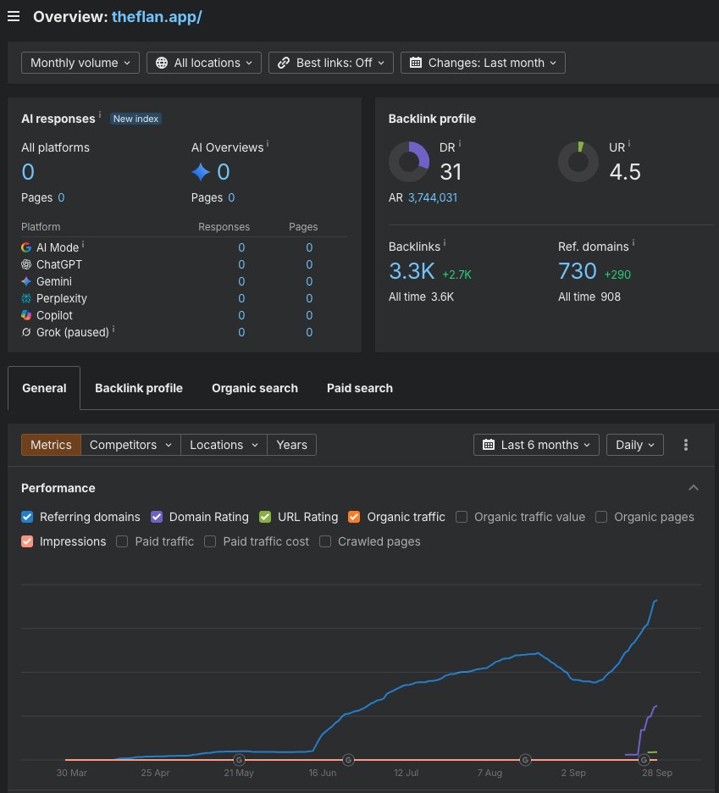Open the Changes: Last month dropdown
The height and width of the screenshot is (793, 719).
pyautogui.click(x=483, y=63)
